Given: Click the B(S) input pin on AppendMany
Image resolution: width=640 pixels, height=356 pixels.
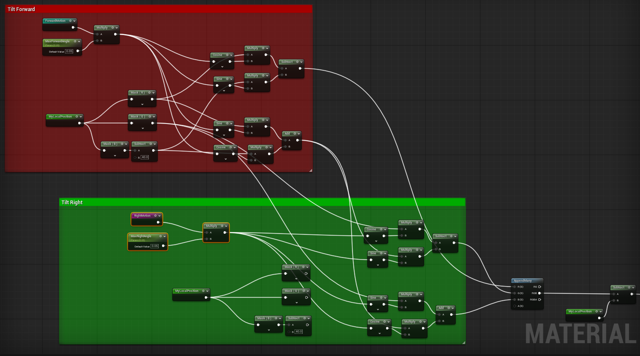Looking at the screenshot, I should pos(515,300).
